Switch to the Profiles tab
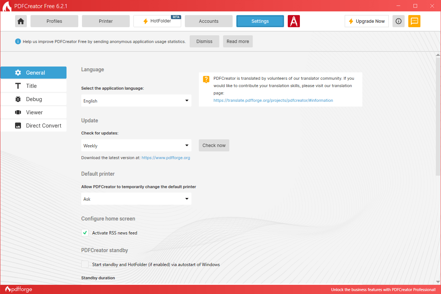 click(54, 21)
